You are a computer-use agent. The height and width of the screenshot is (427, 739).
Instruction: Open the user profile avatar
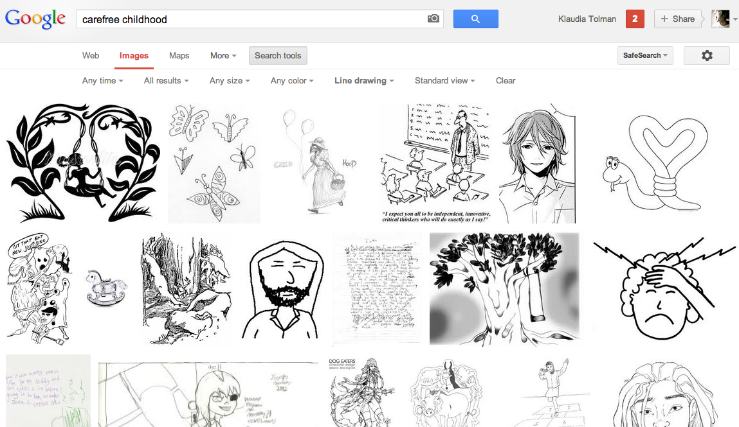tap(720, 19)
